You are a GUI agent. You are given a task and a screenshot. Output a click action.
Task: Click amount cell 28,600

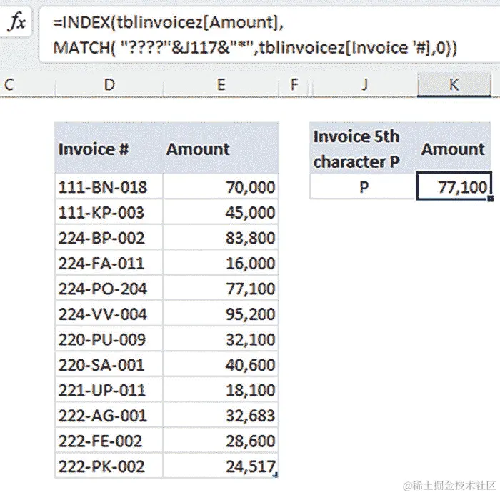tap(221, 441)
